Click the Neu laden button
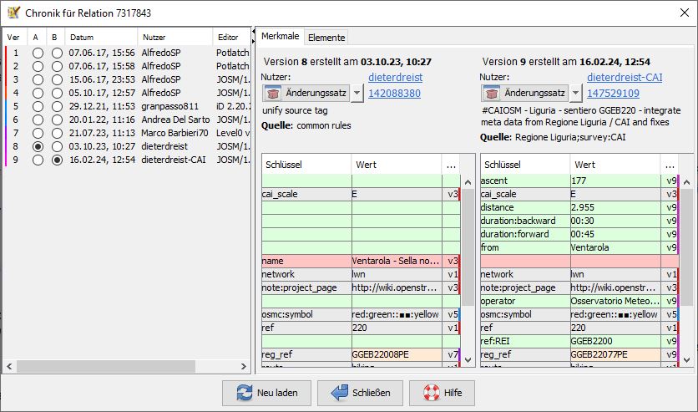The width and height of the screenshot is (698, 412). (x=266, y=393)
